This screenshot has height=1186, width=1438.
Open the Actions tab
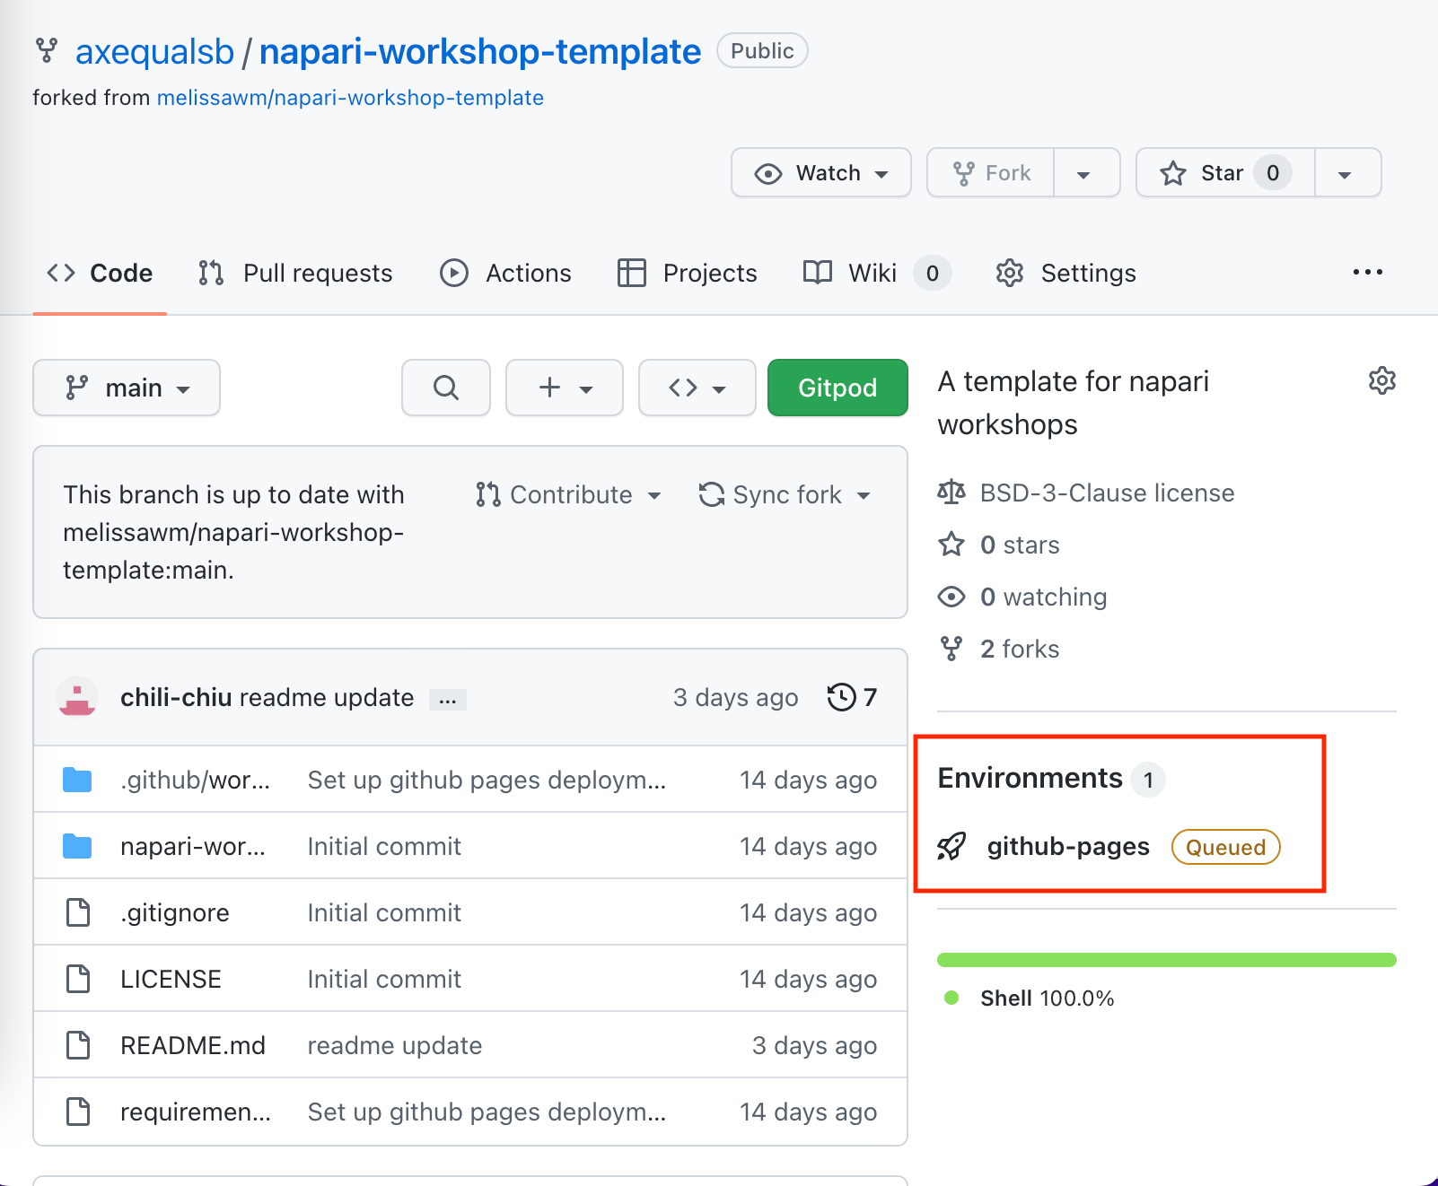[505, 273]
